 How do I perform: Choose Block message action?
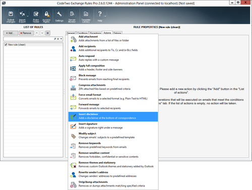point(113,77)
